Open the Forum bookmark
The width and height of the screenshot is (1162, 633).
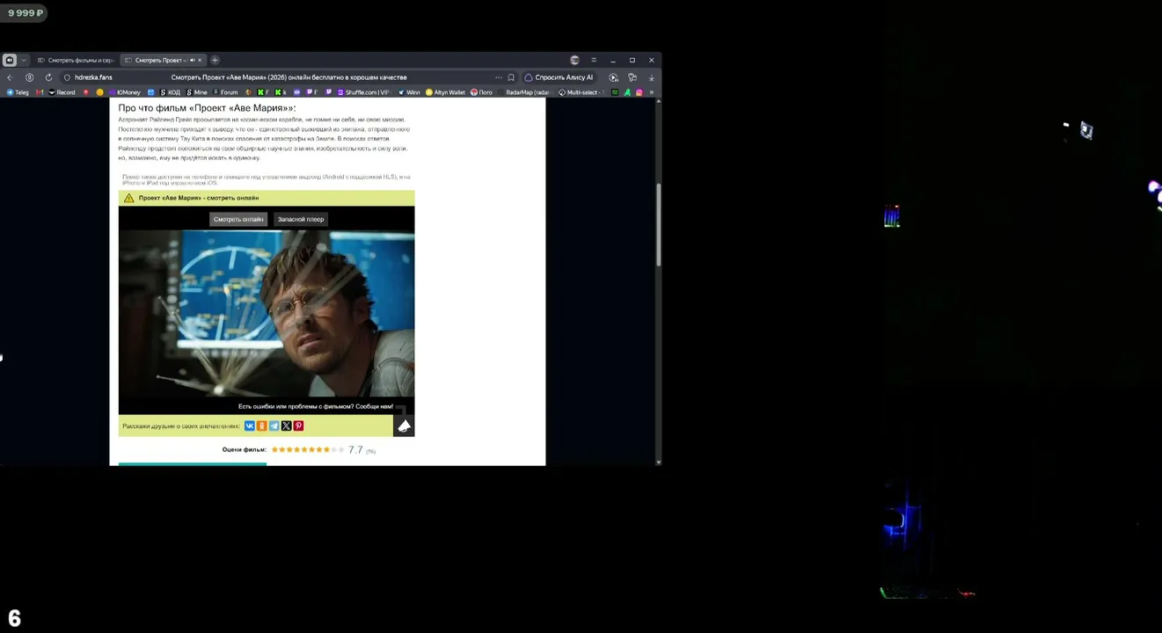(x=225, y=92)
